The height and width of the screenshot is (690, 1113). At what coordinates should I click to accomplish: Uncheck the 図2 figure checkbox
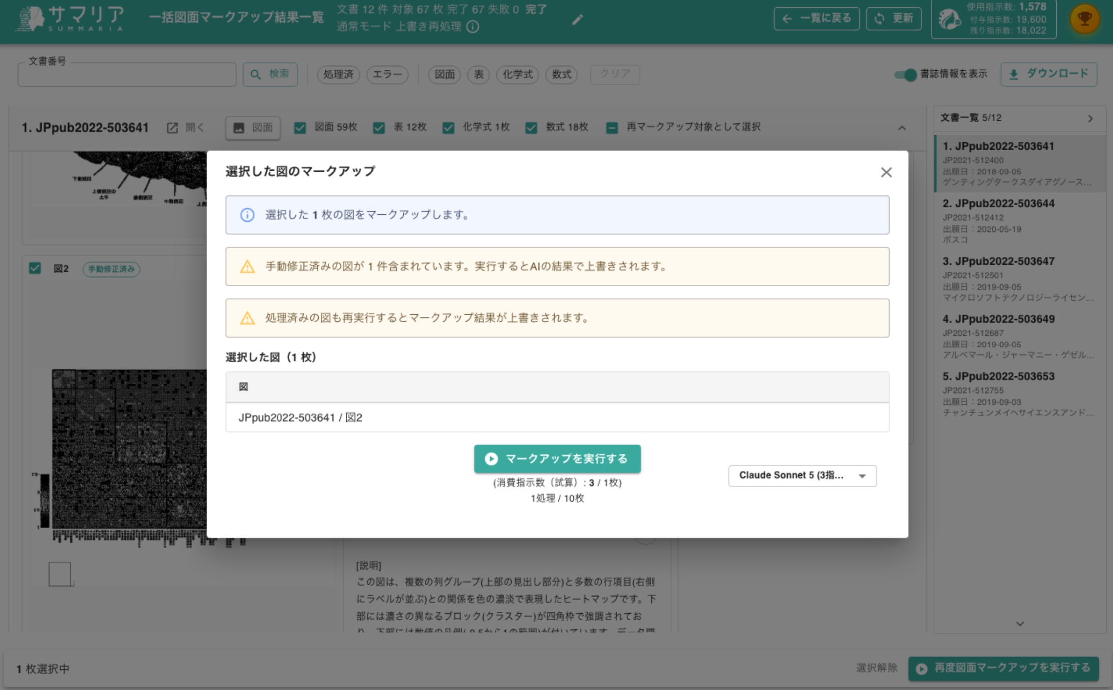(x=35, y=268)
